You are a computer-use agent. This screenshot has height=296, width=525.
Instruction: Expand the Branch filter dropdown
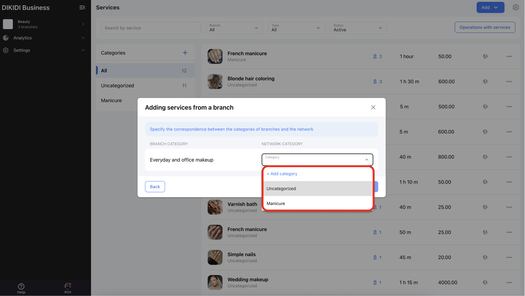pos(234,28)
